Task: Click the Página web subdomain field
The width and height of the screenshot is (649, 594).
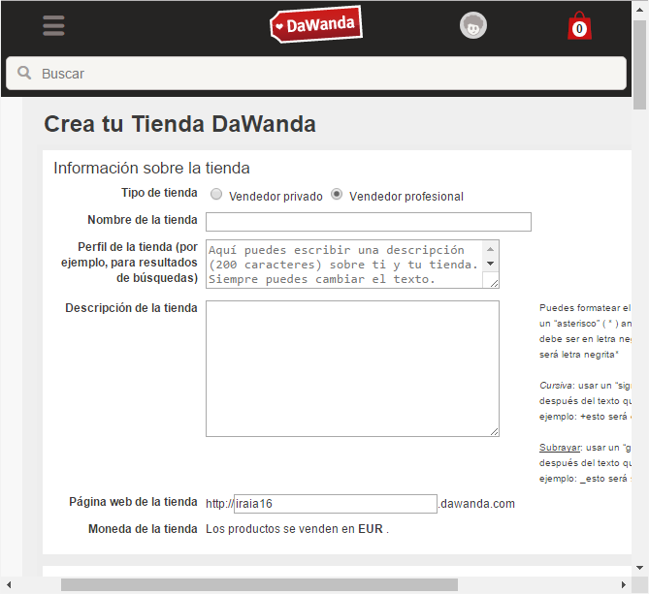Action: pos(336,504)
